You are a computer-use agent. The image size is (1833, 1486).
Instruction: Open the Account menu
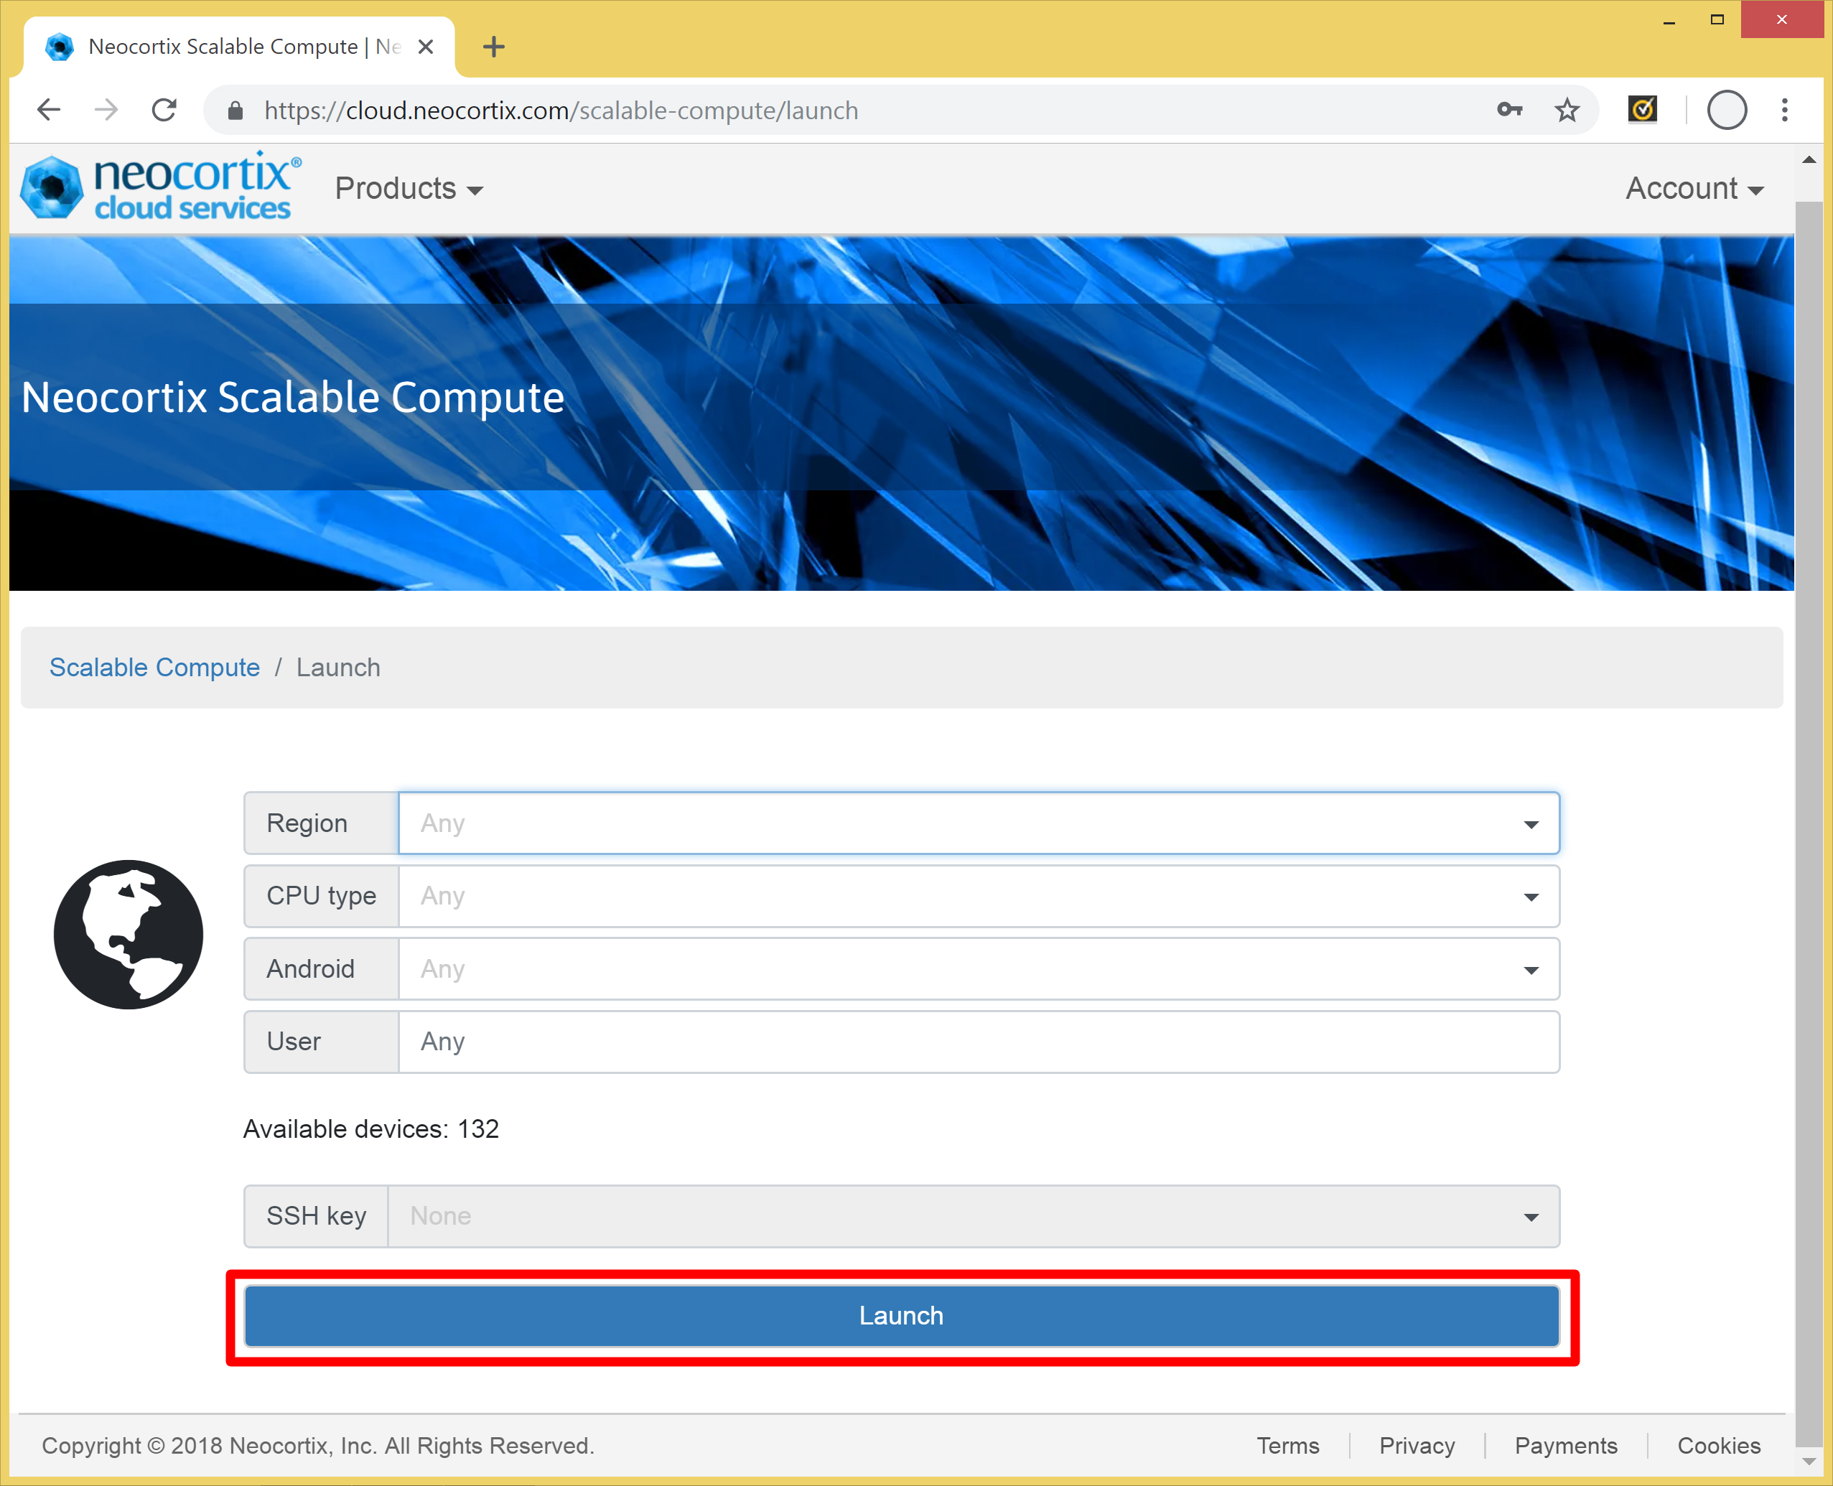(x=1694, y=188)
